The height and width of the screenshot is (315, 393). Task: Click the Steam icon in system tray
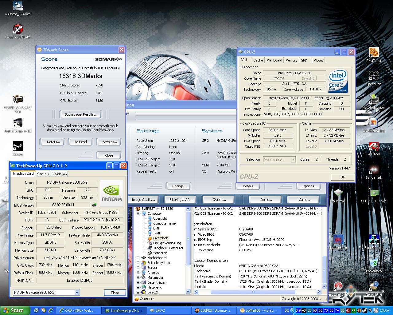365,310
